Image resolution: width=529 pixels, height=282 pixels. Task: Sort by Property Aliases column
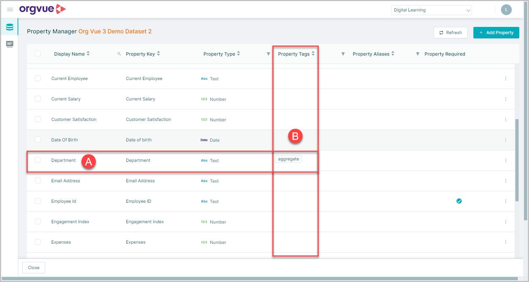coord(393,54)
